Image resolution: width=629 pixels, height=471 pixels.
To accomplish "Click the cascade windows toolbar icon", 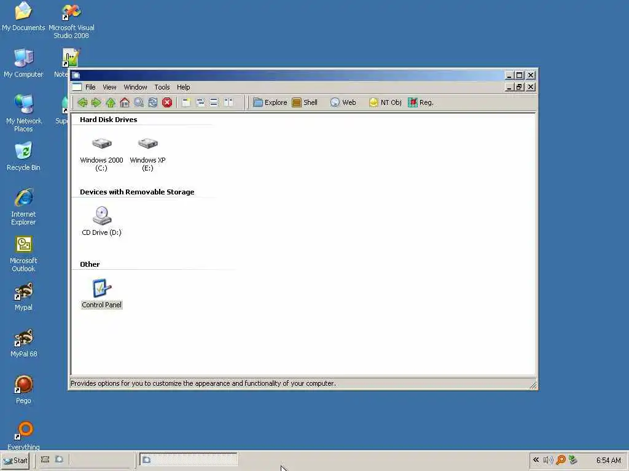I will pyautogui.click(x=200, y=102).
